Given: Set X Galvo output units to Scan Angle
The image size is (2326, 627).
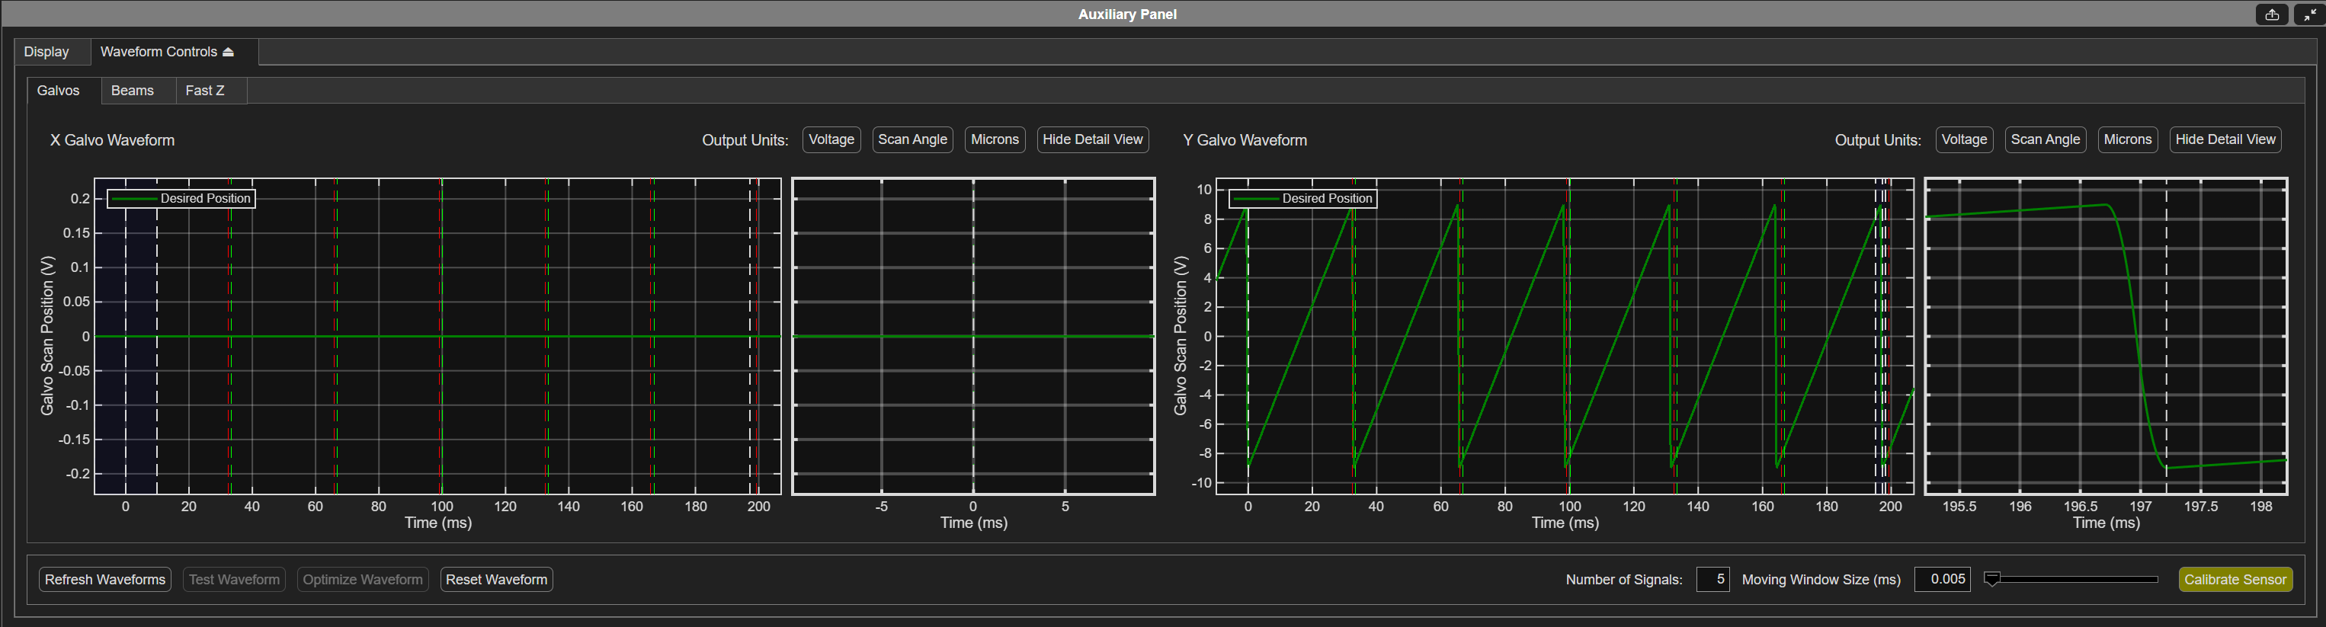Looking at the screenshot, I should (x=912, y=140).
